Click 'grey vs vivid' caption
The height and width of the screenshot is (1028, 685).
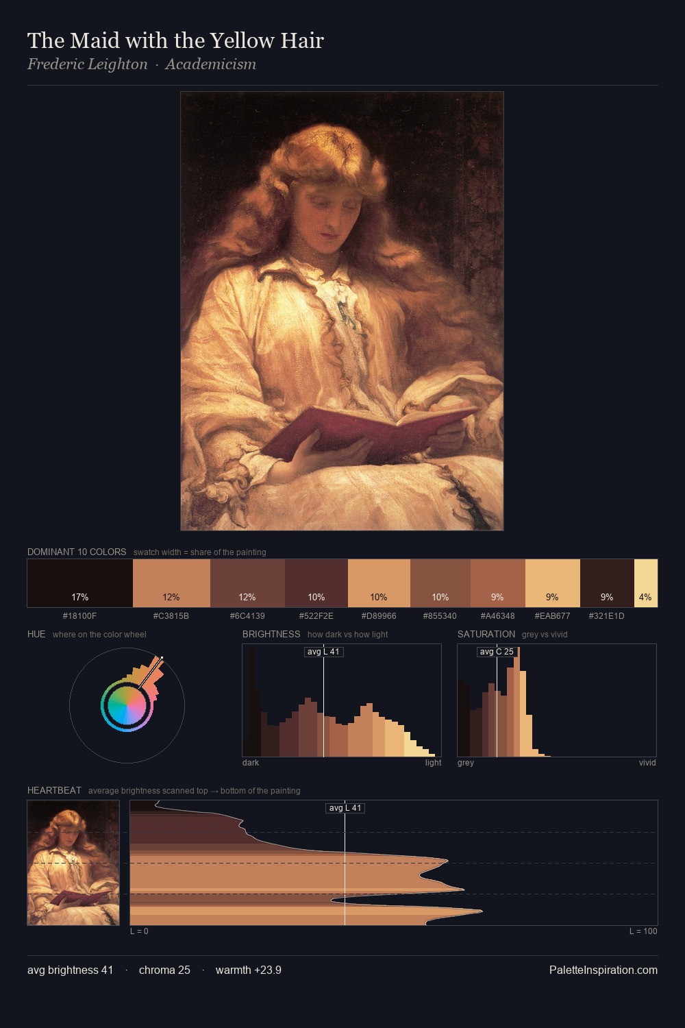click(x=545, y=635)
